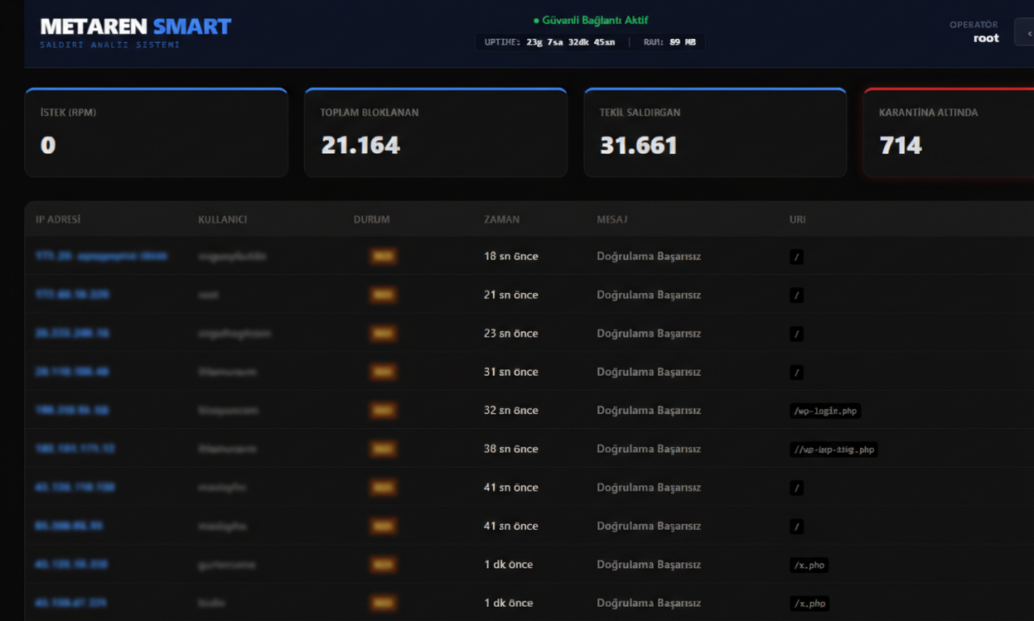Click the METAREN SMART logo
Viewport: 1034px width, 621px height.
[x=135, y=26]
